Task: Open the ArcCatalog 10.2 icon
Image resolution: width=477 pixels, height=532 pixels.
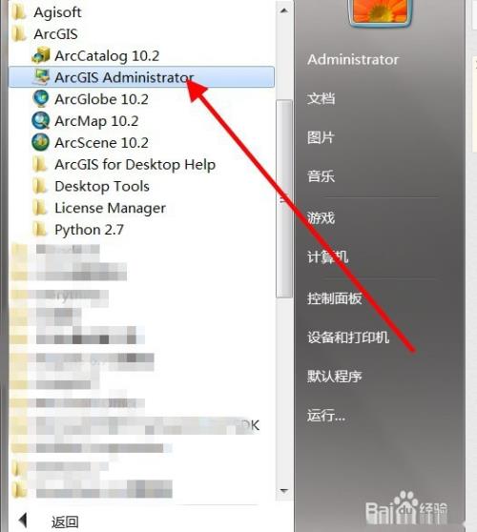Action: (x=41, y=55)
